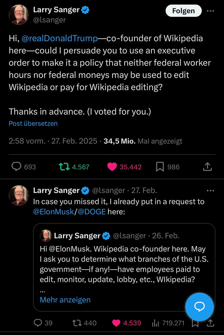Share the main post via the share icon
Image resolution: width=224 pixels, height=335 pixels.
(x=207, y=166)
